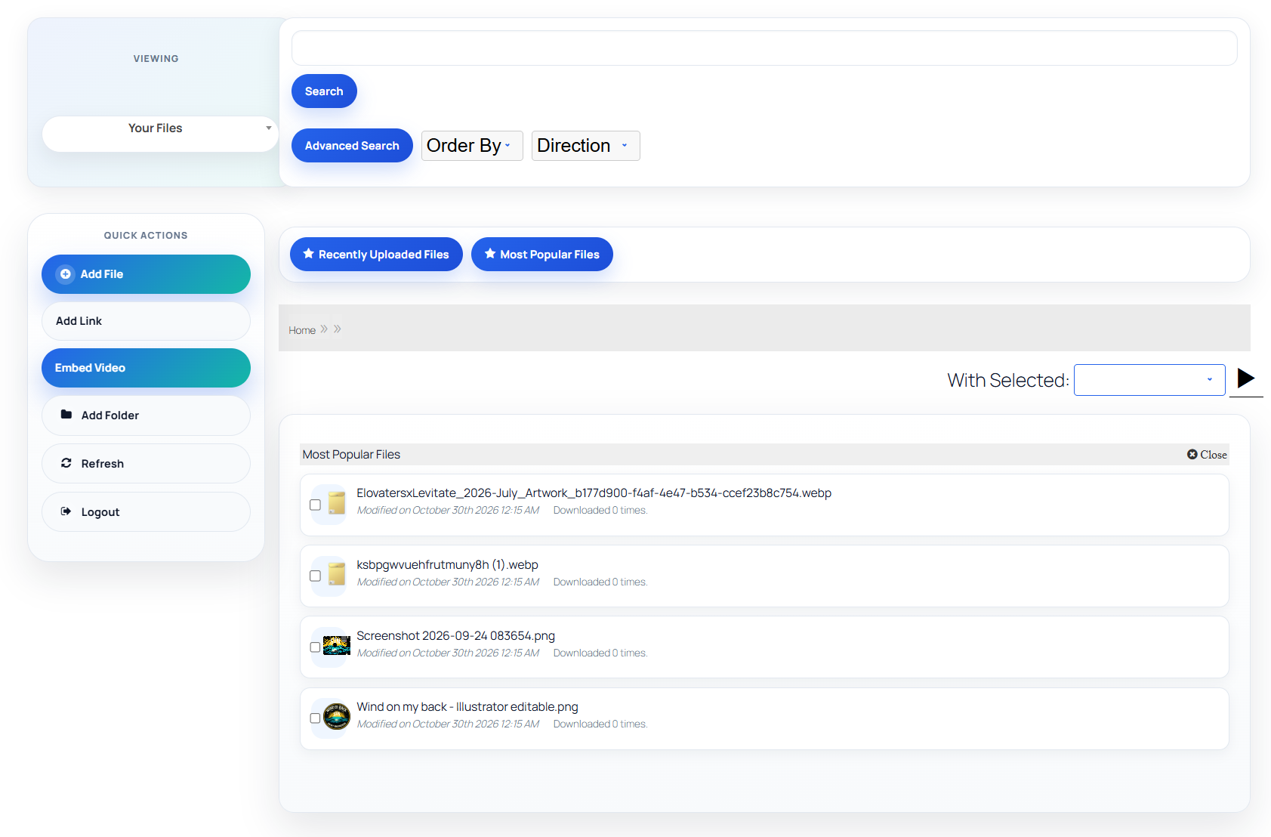Image resolution: width=1271 pixels, height=837 pixels.
Task: Show Most Popular Files
Action: coord(542,255)
